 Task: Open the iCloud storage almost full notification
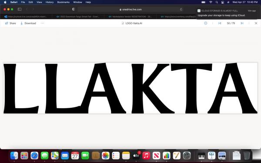[x=227, y=13]
